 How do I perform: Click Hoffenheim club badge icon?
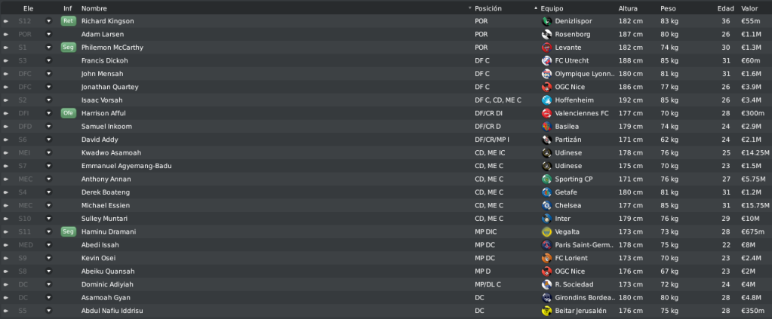(x=546, y=100)
